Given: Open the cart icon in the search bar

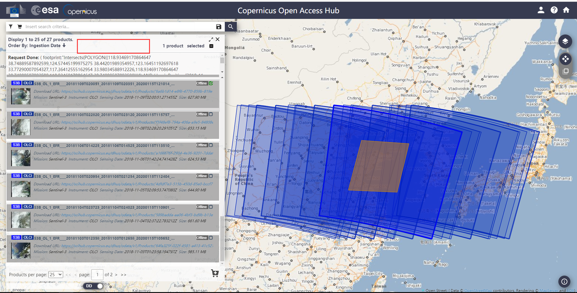Looking at the screenshot, I should tap(20, 26).
